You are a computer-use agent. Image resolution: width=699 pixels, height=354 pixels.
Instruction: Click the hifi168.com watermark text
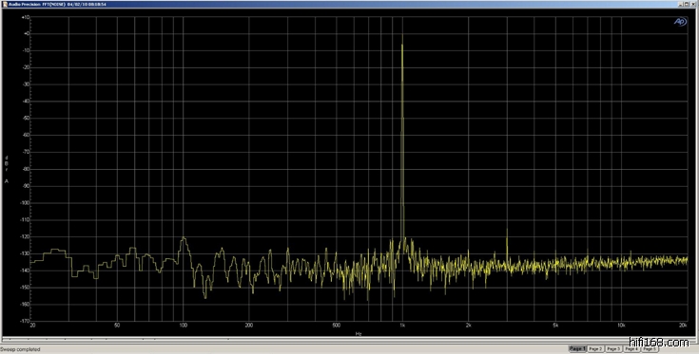point(659,343)
